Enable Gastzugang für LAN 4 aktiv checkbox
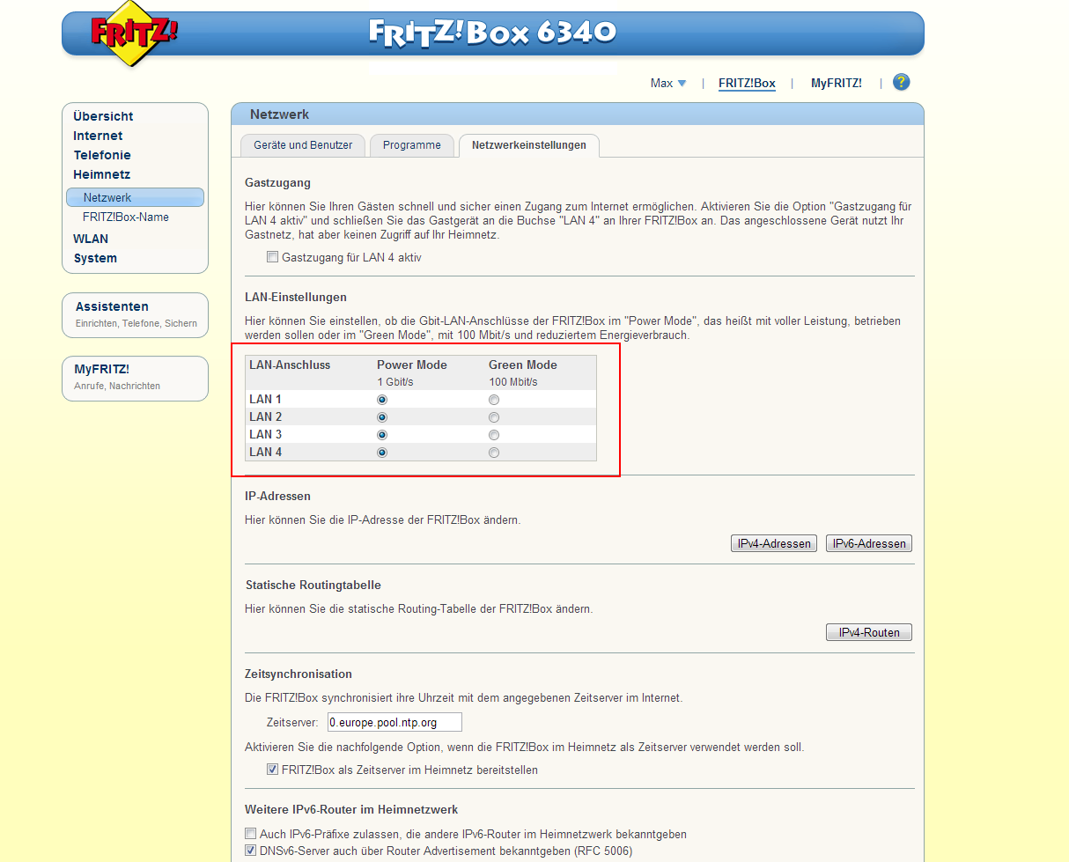The width and height of the screenshot is (1069, 862). (x=272, y=258)
